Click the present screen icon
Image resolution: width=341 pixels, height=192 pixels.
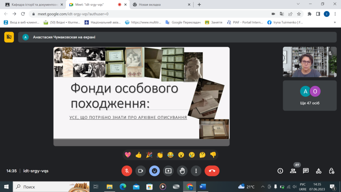pos(169,171)
